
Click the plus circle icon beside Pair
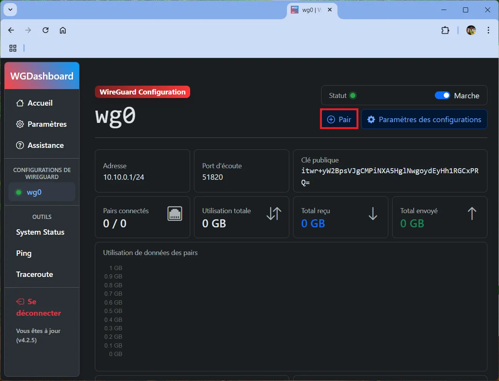click(x=331, y=119)
